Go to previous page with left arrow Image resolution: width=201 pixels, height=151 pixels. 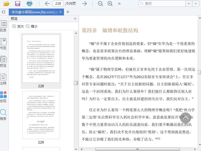47,4
